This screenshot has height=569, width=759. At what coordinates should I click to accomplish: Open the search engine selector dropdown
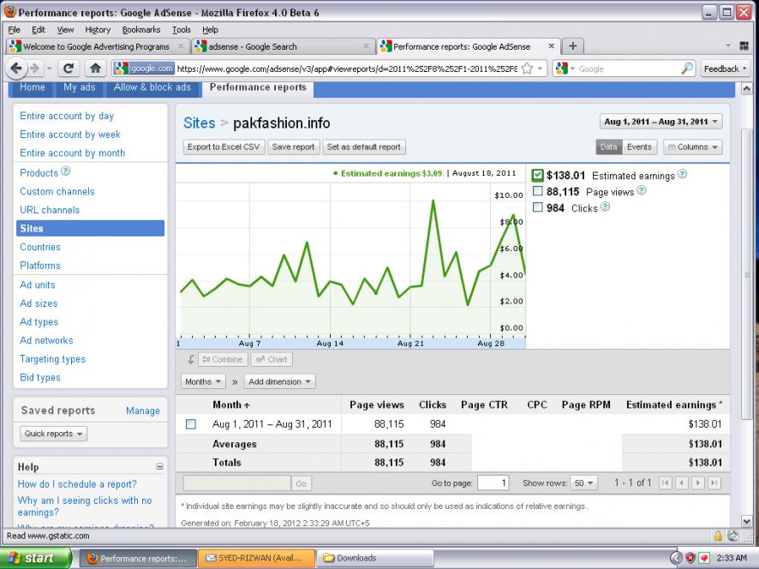coord(565,69)
